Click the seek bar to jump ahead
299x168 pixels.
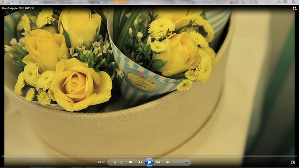click(149, 156)
